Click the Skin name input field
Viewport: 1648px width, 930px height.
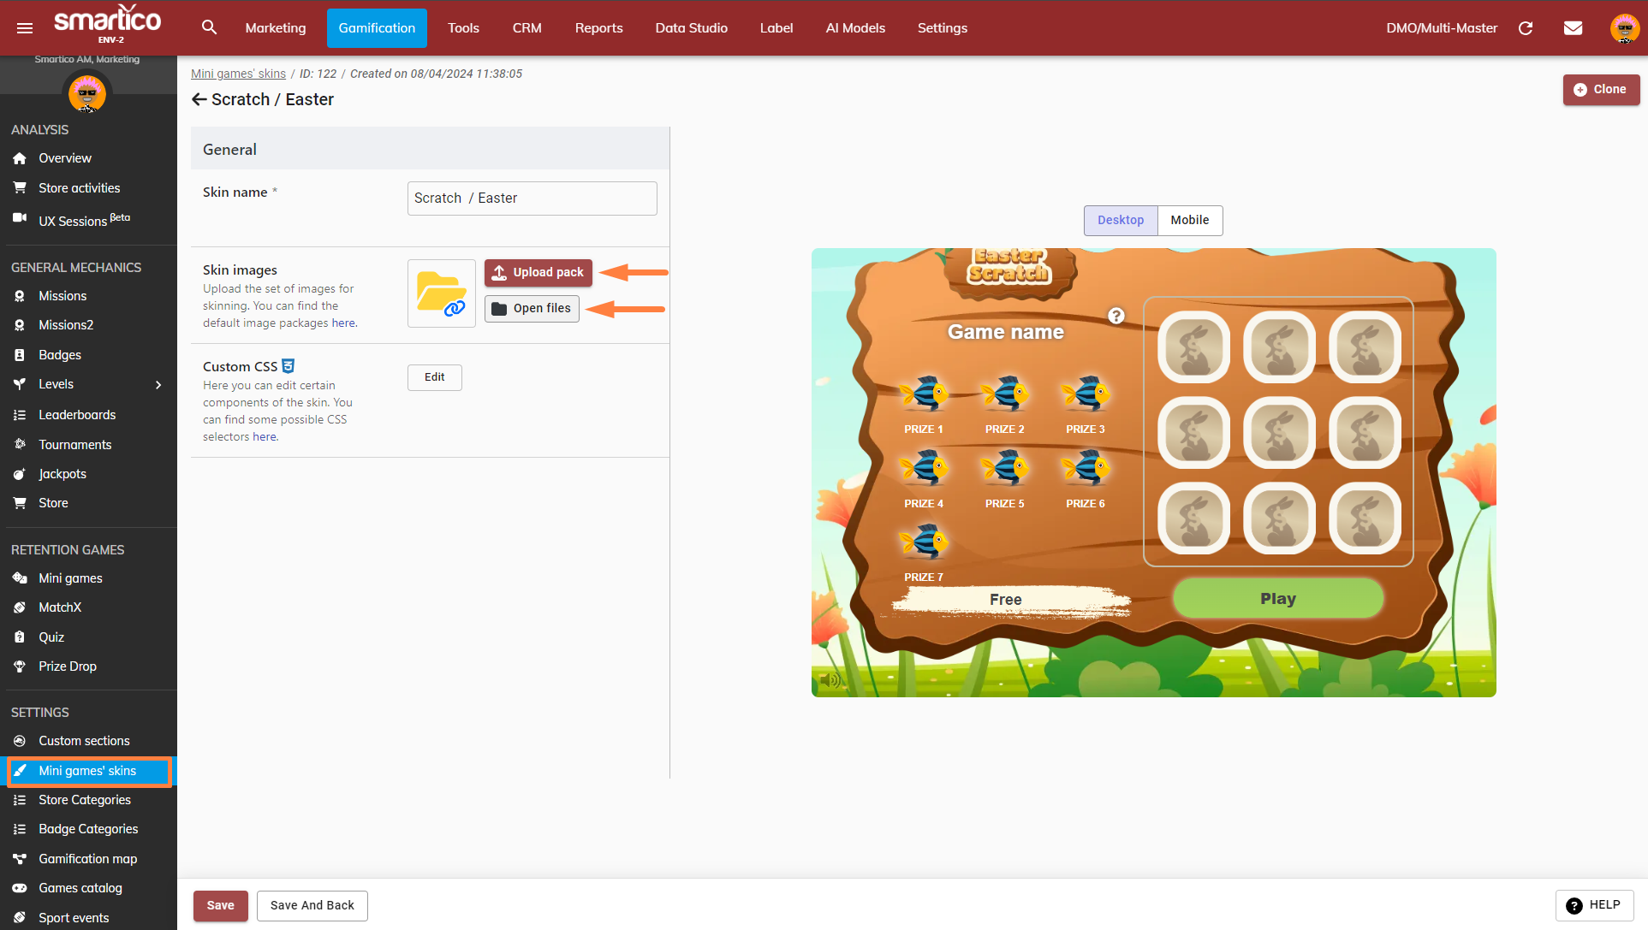532,198
